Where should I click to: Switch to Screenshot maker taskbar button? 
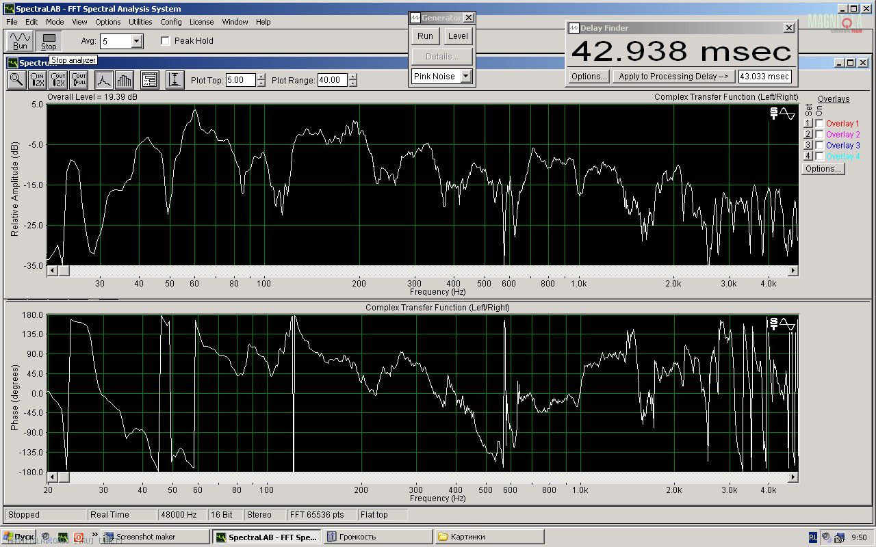(x=155, y=537)
